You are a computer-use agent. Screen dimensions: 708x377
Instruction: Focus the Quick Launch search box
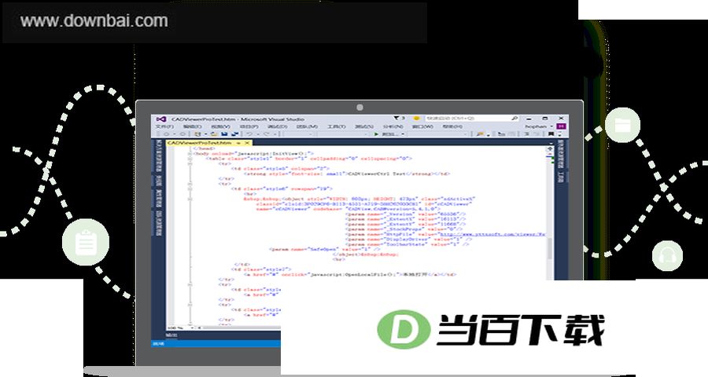472,118
